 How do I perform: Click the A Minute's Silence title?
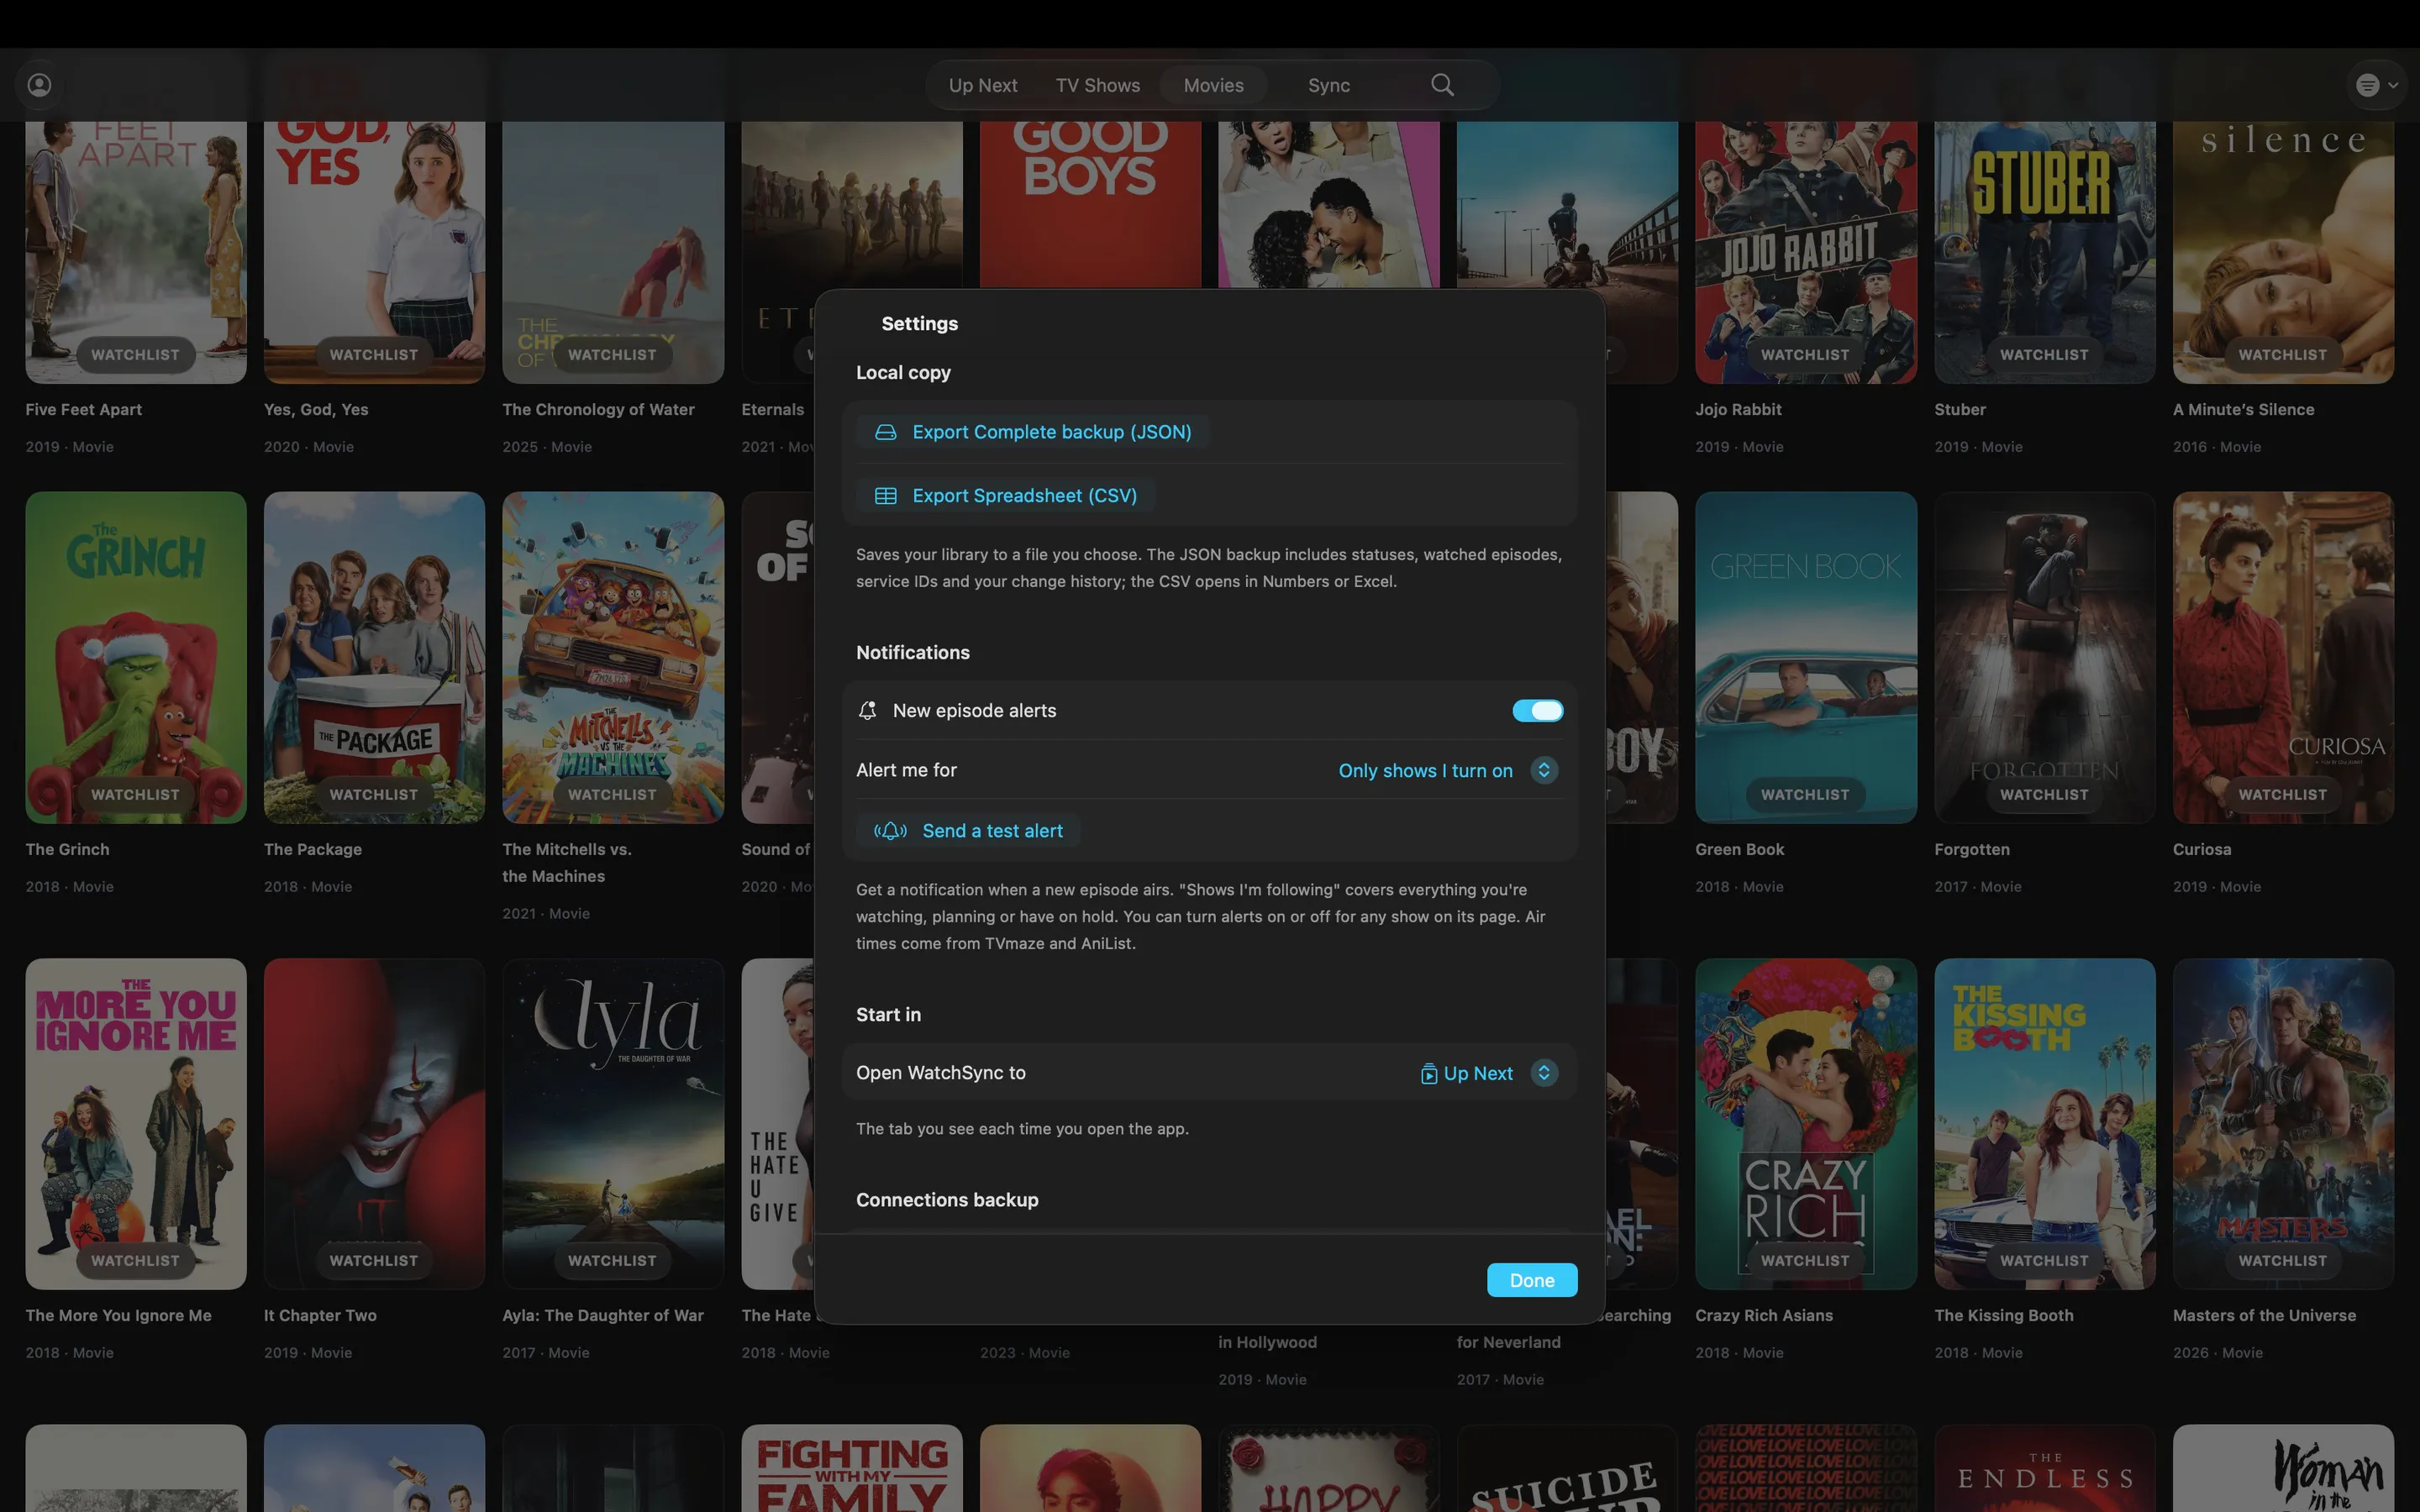click(x=2243, y=410)
